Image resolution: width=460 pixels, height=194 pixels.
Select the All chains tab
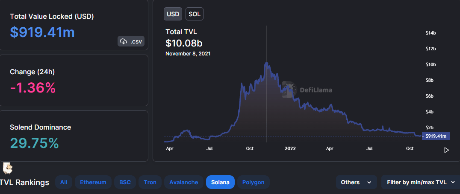64,182
